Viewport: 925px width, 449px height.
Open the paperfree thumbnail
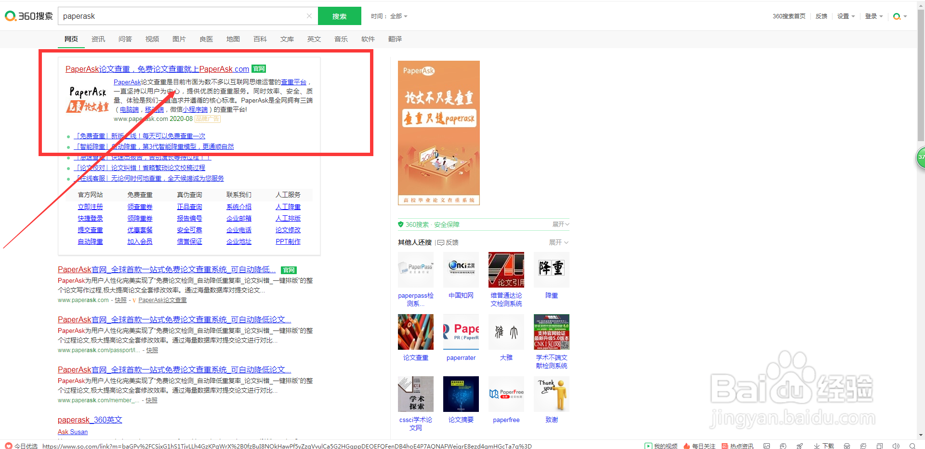point(506,394)
